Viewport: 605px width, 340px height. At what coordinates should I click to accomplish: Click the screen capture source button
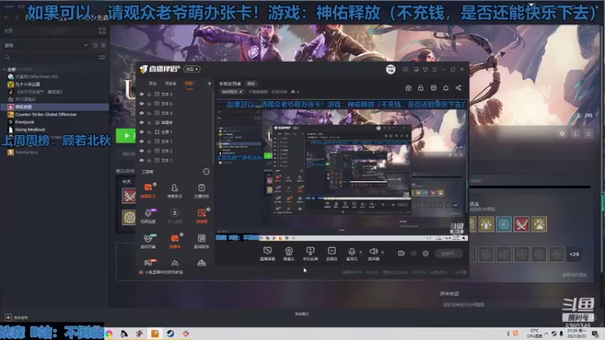pyautogui.click(x=268, y=254)
